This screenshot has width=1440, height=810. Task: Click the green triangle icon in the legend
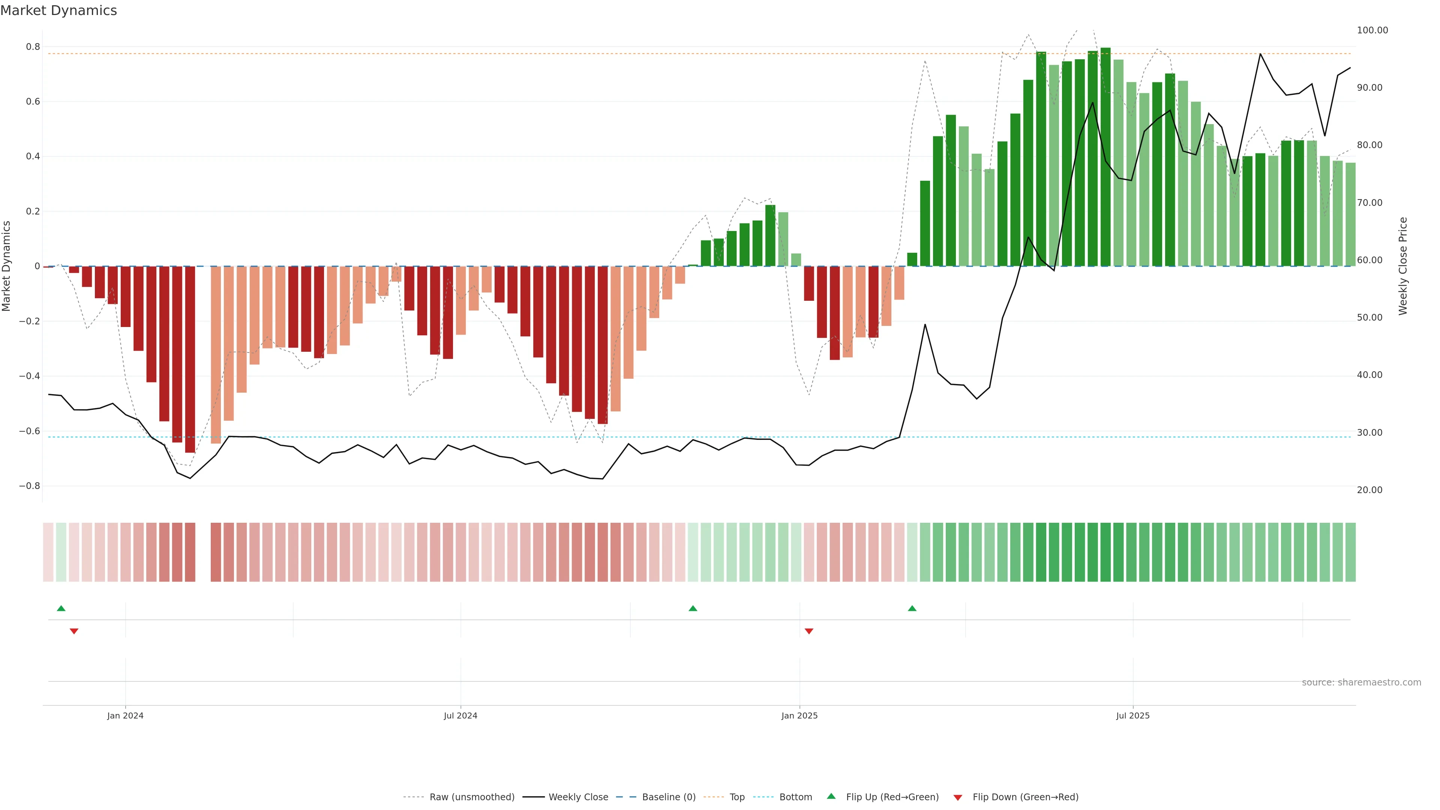point(831,796)
